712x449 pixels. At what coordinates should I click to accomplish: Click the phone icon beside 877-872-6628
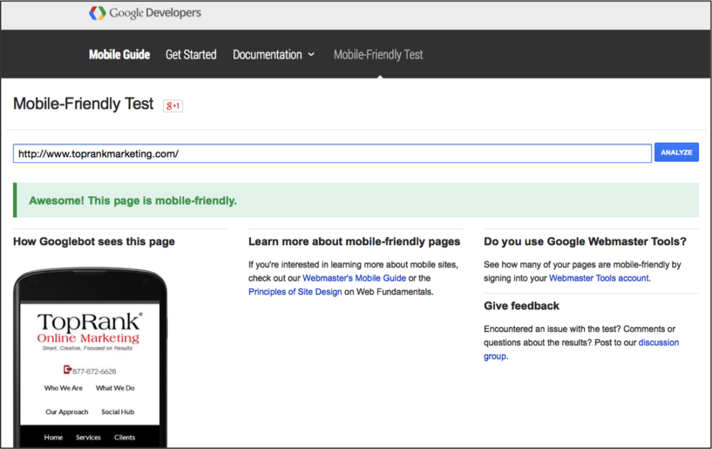[x=67, y=370]
